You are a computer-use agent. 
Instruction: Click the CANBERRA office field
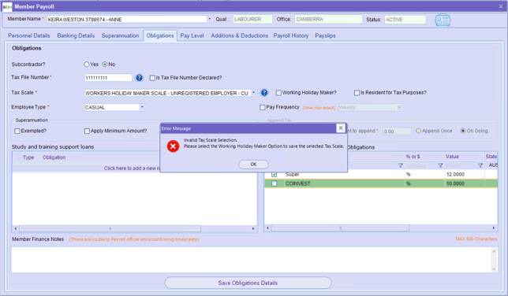[328, 20]
